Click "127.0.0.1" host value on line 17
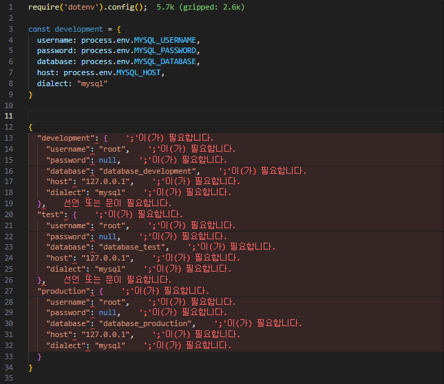444x384 pixels. (x=105, y=181)
